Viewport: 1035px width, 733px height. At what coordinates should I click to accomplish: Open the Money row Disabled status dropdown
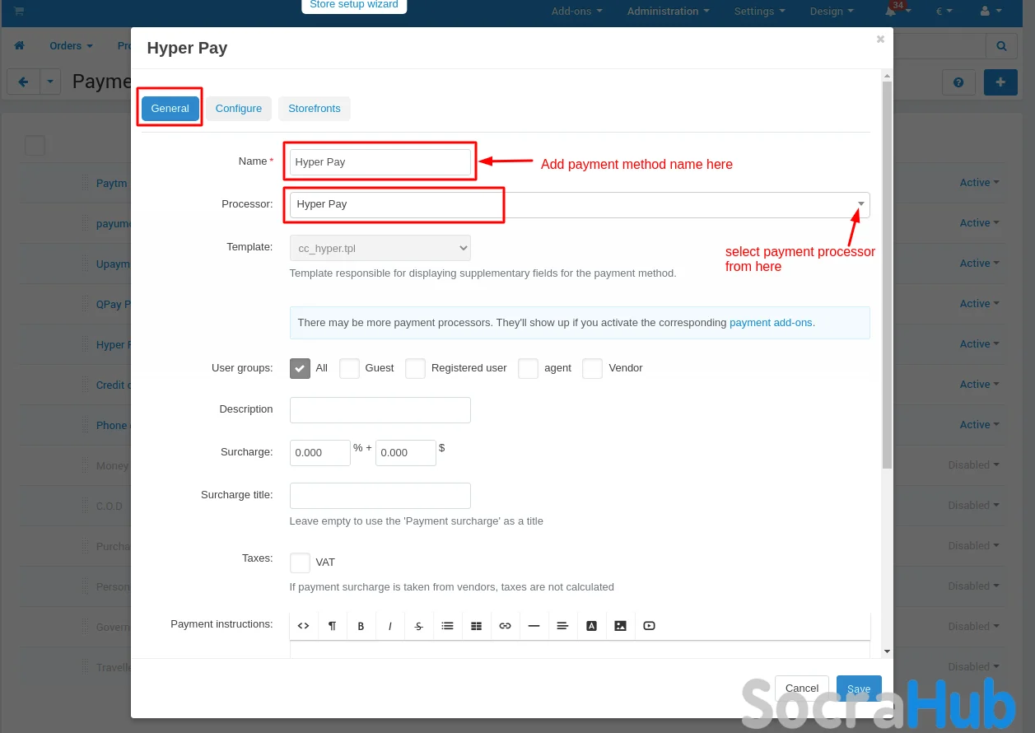[x=973, y=465]
